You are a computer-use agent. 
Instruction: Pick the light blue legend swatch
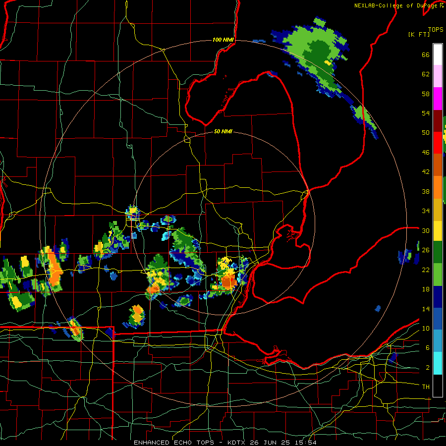(438, 341)
